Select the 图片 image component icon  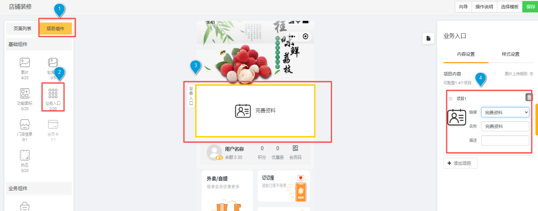click(x=25, y=62)
